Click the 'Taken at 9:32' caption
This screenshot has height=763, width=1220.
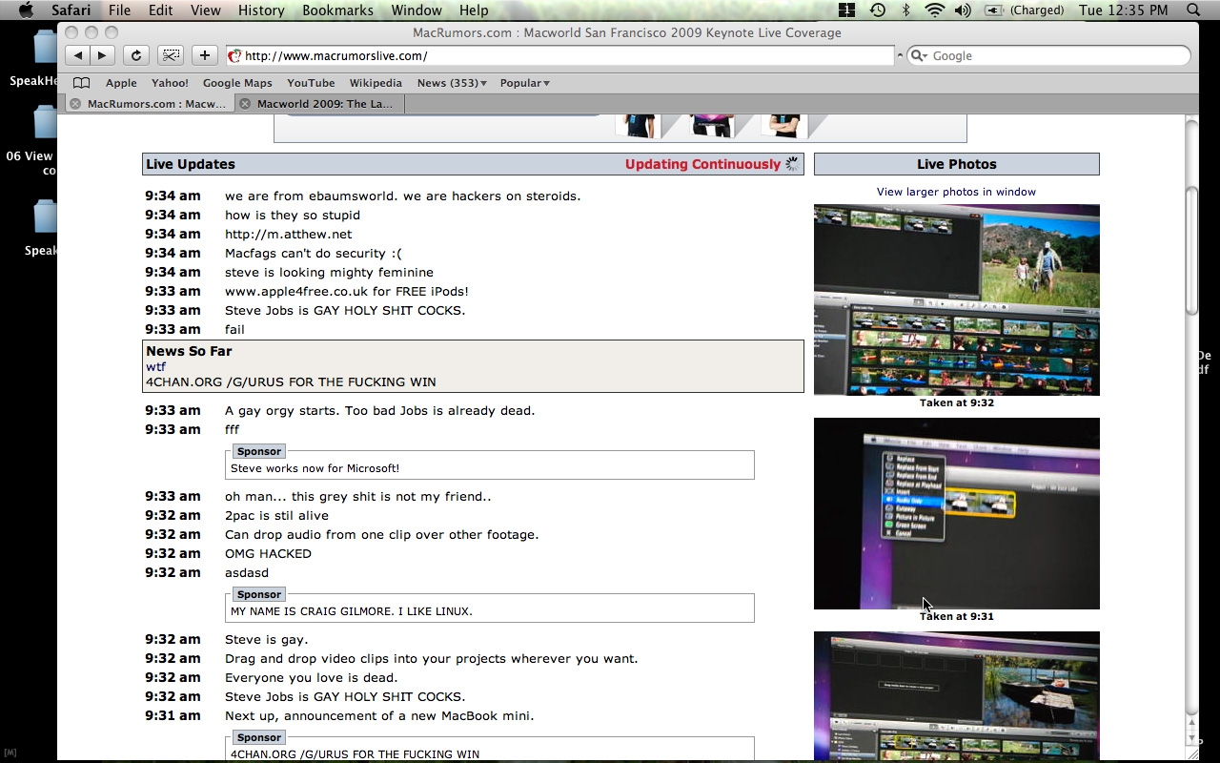coord(957,402)
